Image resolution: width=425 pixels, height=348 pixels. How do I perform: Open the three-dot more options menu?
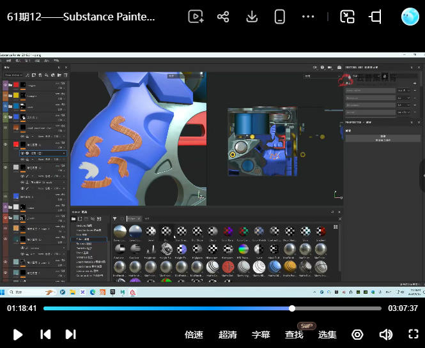pos(308,17)
